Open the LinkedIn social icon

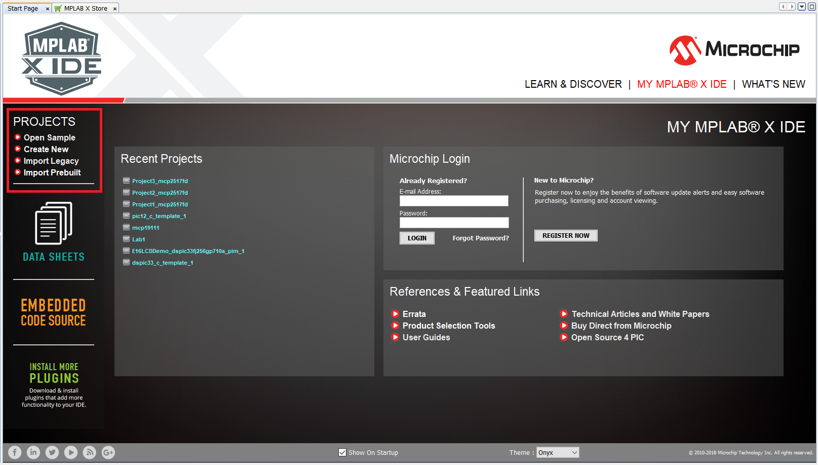[33, 452]
